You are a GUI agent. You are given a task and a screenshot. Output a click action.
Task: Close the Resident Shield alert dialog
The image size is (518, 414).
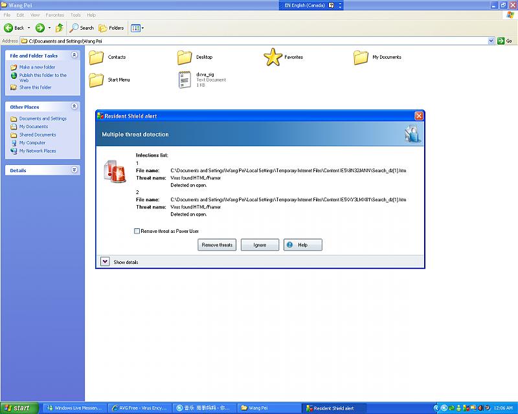(x=419, y=116)
